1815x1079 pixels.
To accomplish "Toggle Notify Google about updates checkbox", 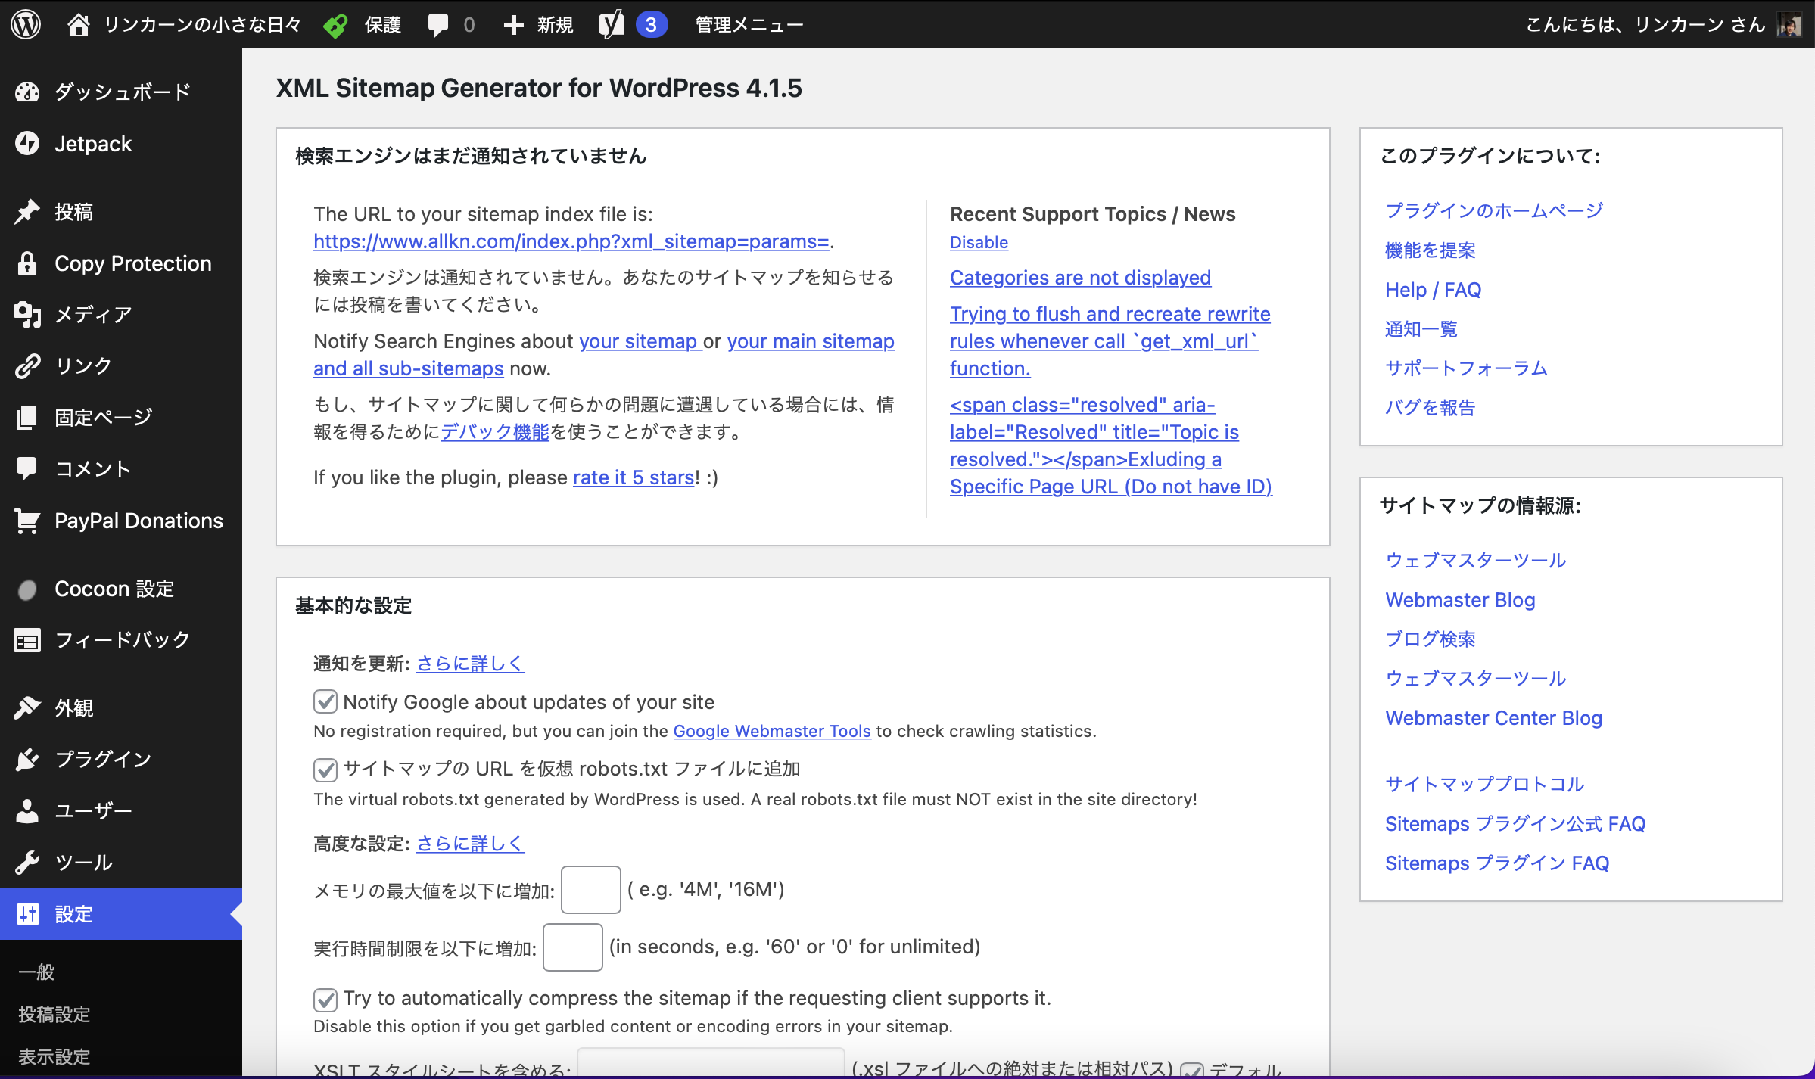I will [x=325, y=701].
